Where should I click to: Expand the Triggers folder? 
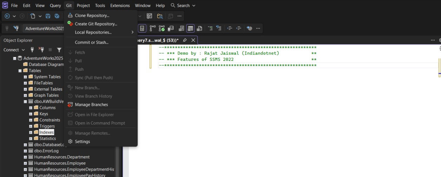[x=31, y=126]
